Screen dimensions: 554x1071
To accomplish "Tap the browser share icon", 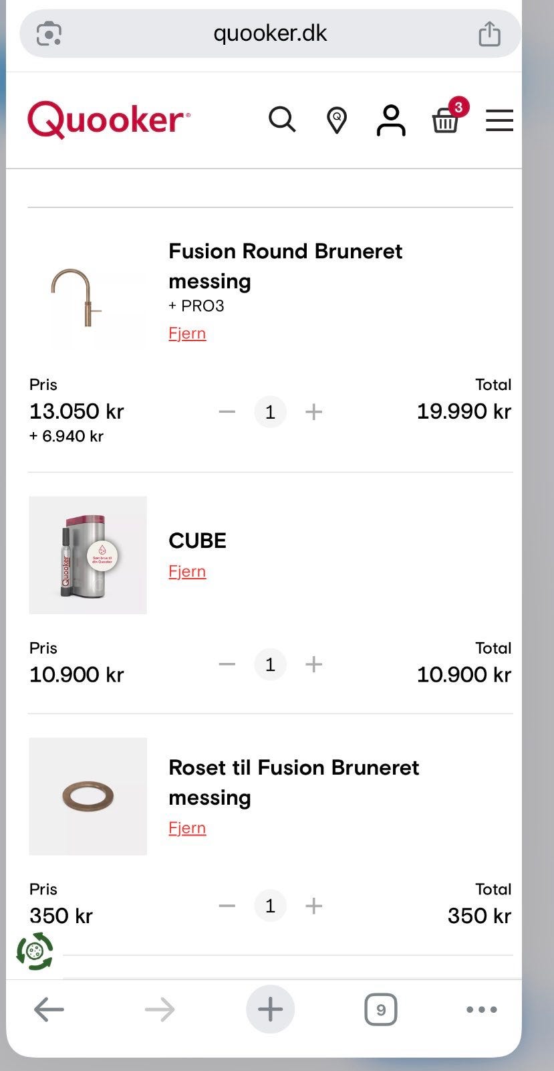I will coord(489,33).
